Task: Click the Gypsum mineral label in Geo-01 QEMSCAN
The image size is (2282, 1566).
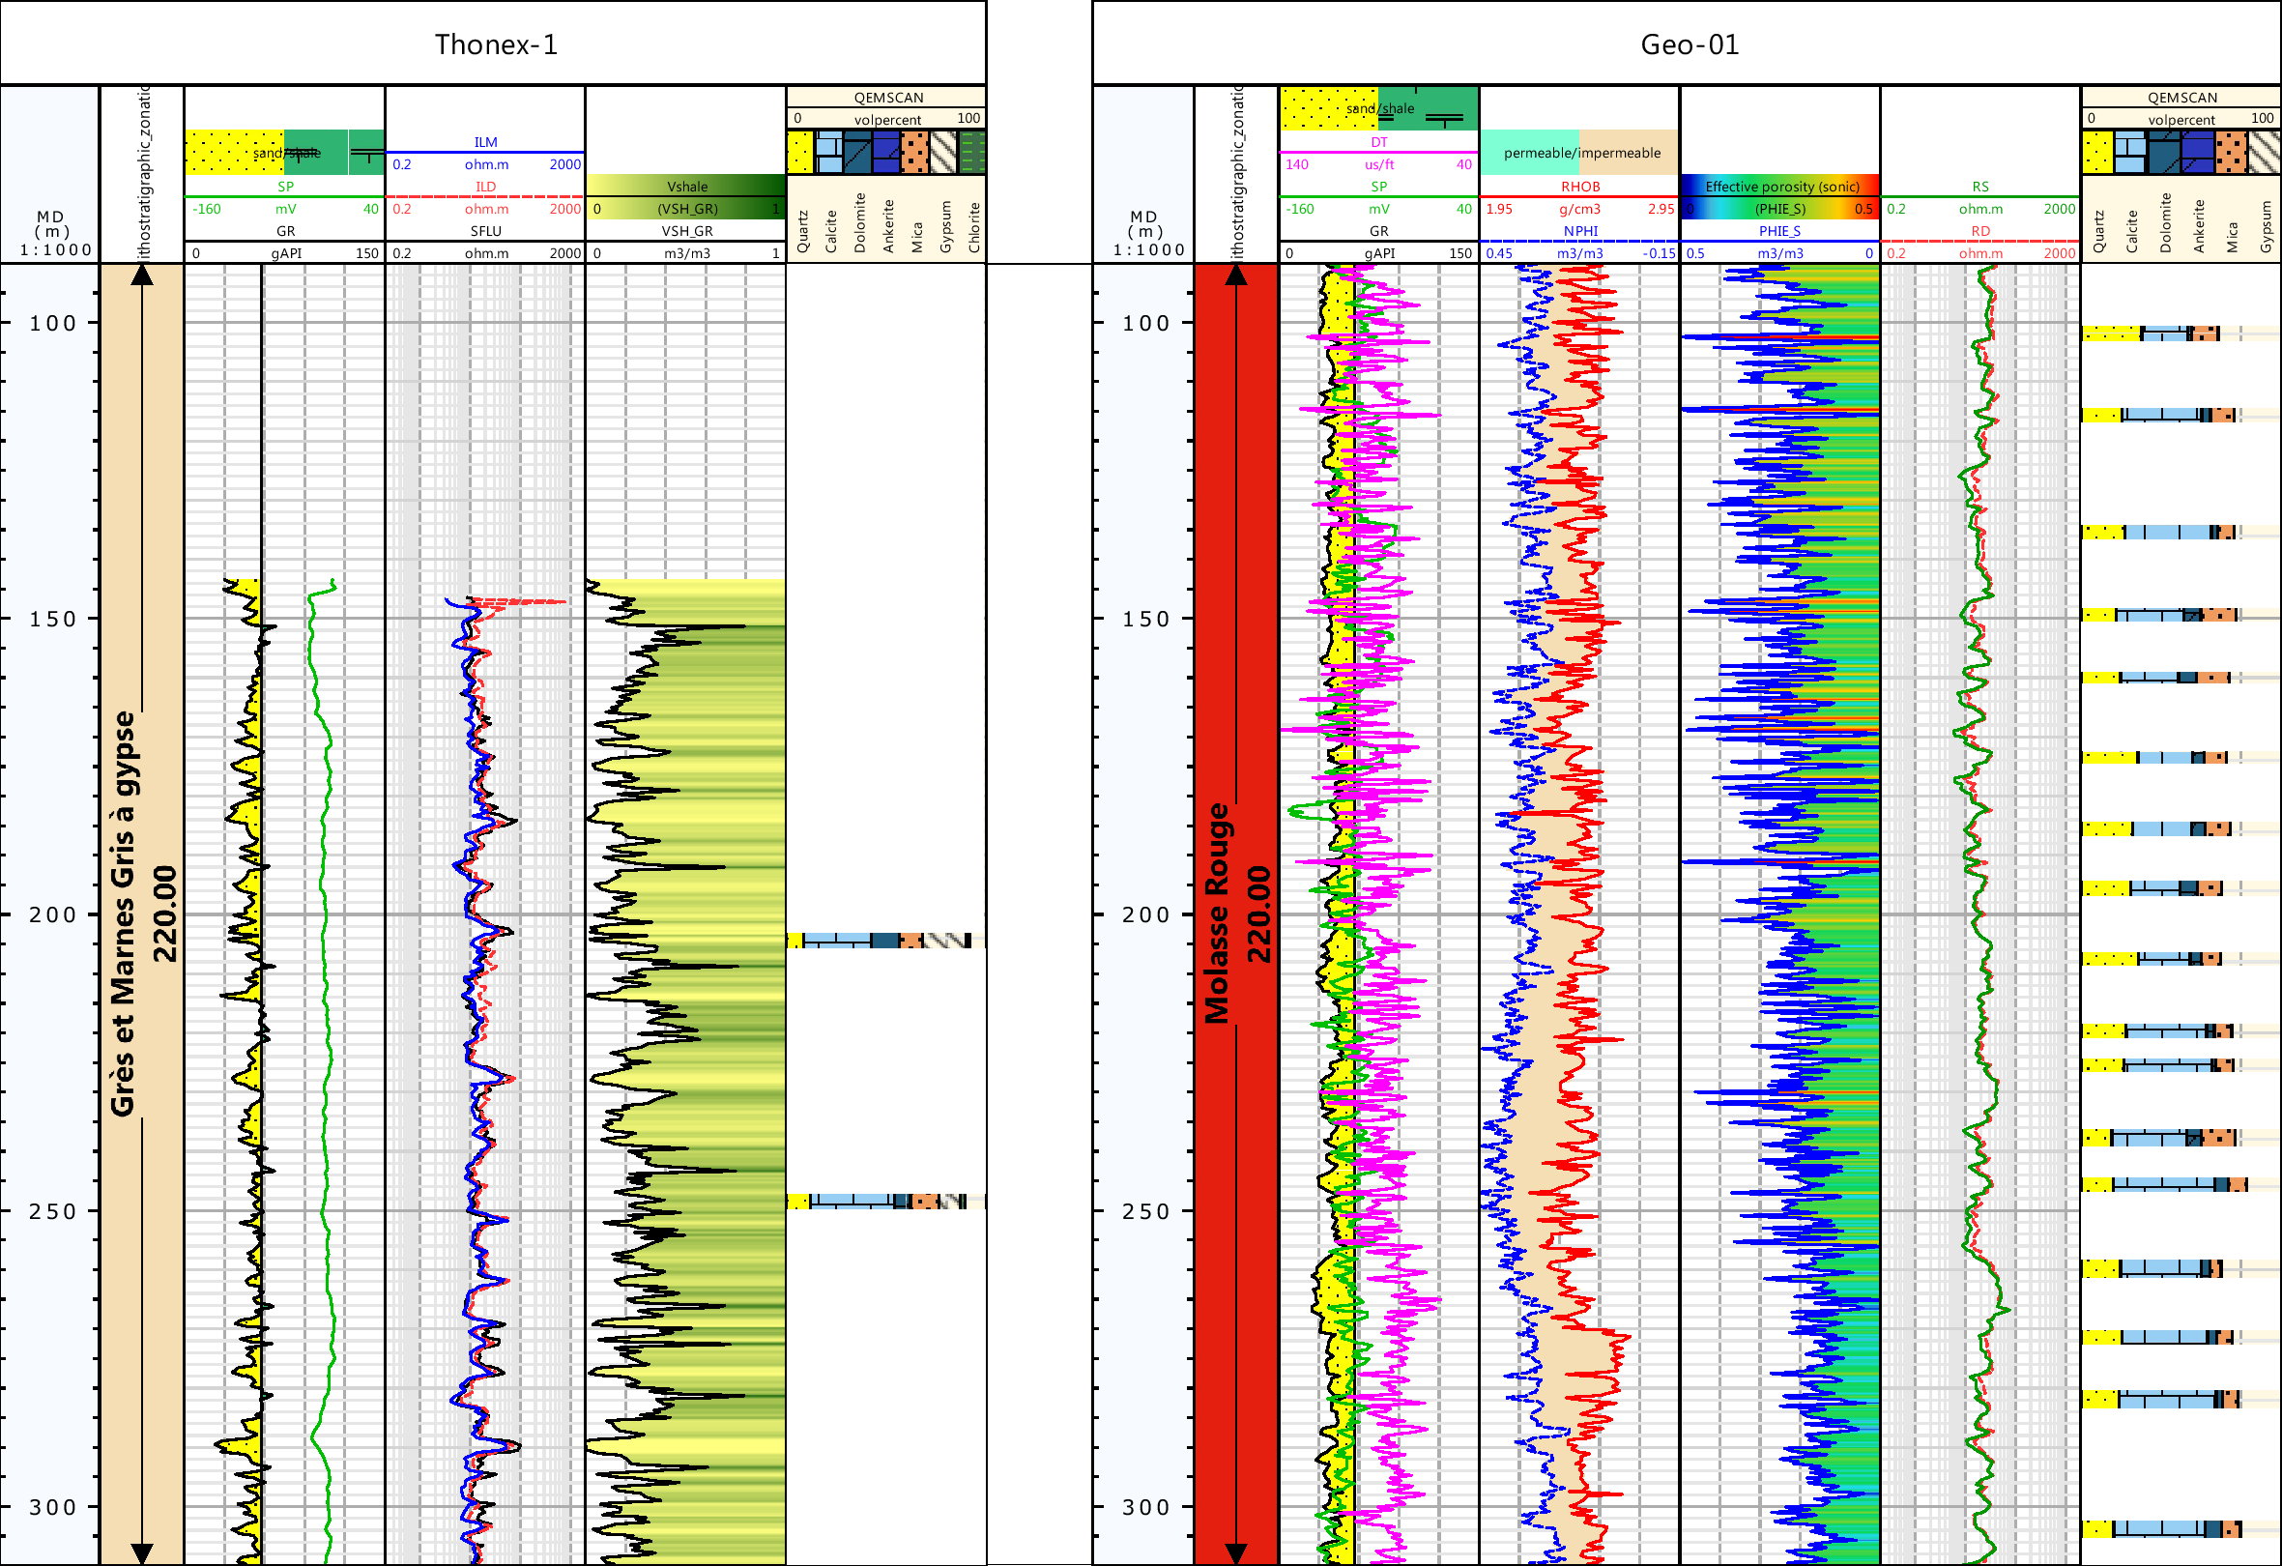Action: point(2266,227)
